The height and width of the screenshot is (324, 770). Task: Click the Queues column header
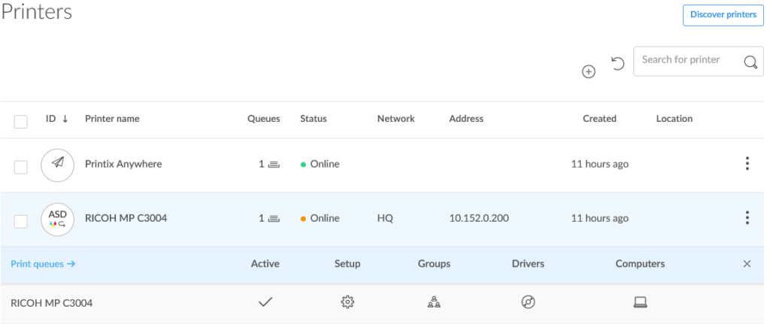(x=264, y=119)
